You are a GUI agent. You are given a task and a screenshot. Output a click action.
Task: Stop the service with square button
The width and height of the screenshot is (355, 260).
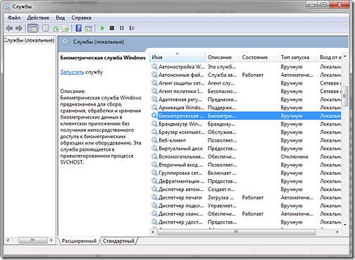(112, 28)
